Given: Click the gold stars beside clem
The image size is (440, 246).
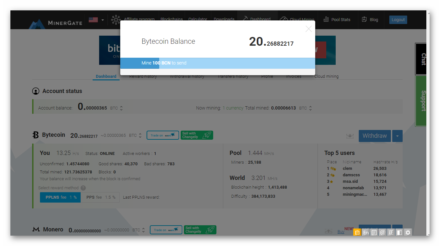Looking at the screenshot, I should (333, 169).
